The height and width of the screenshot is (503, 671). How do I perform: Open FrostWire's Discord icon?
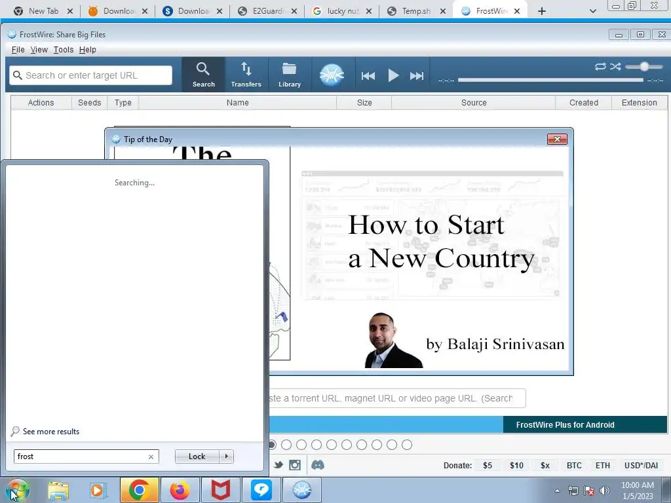pos(318,465)
